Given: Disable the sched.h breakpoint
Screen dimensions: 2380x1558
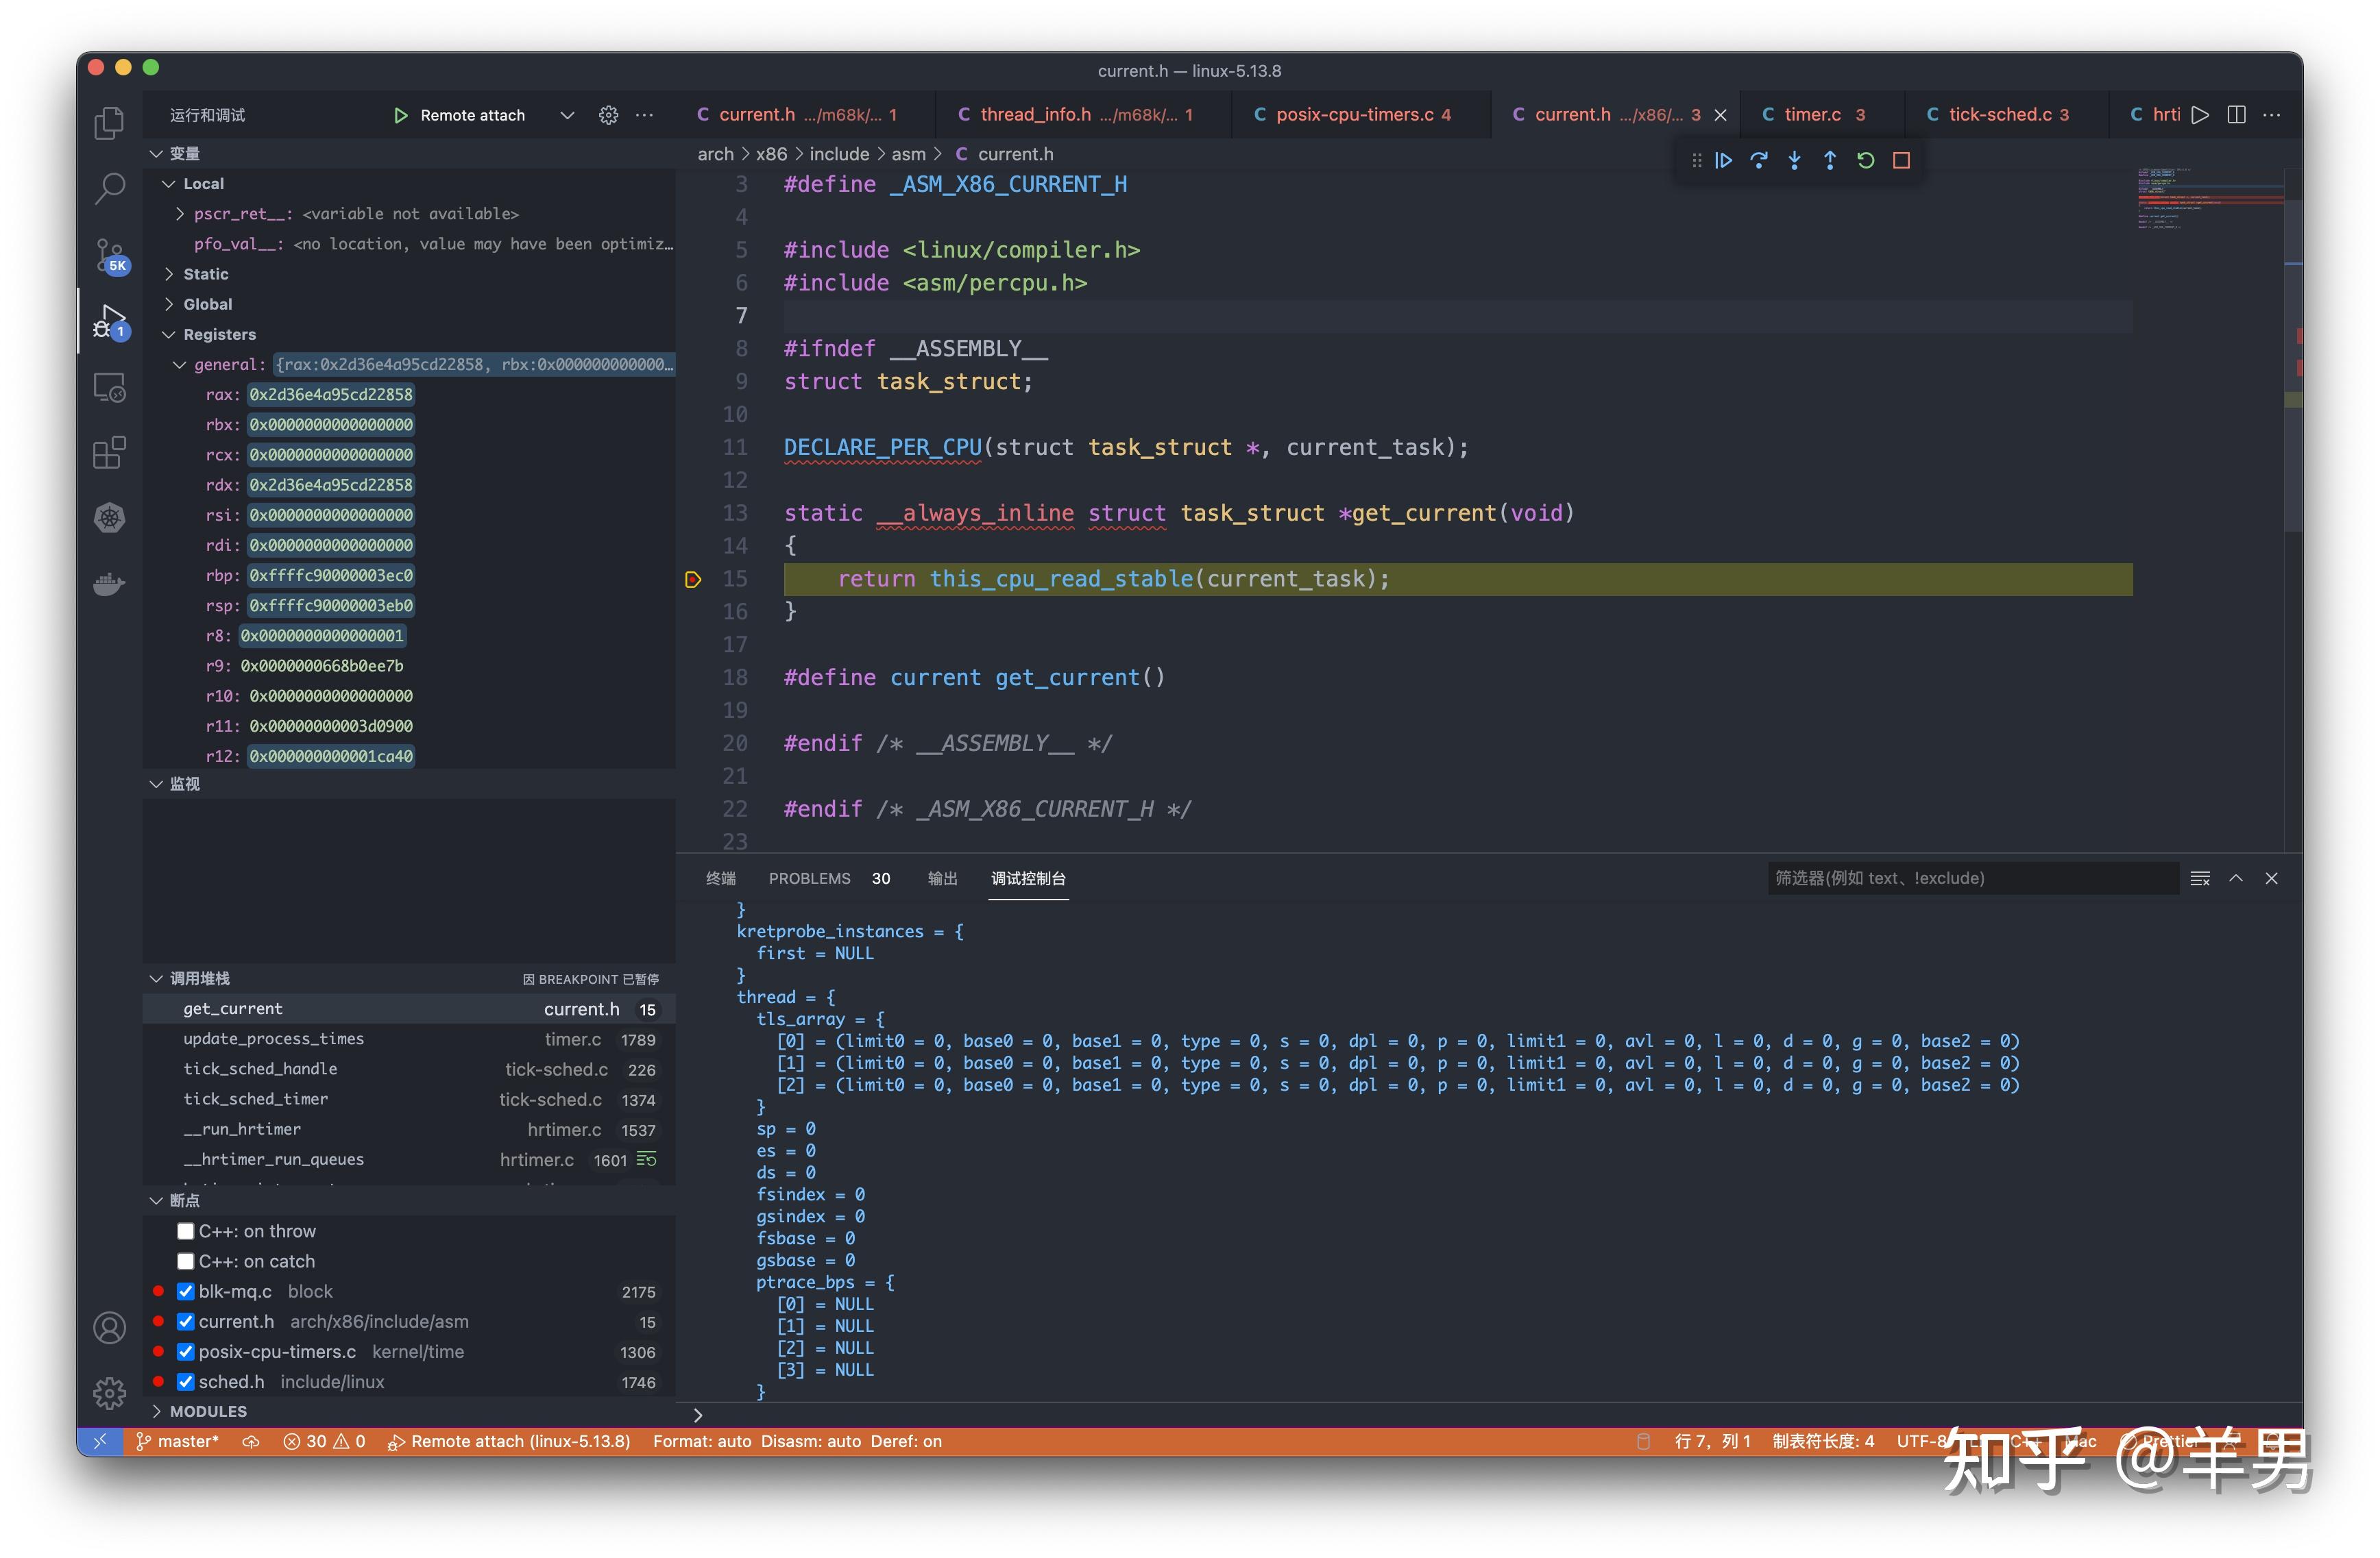Looking at the screenshot, I should click(x=185, y=1382).
